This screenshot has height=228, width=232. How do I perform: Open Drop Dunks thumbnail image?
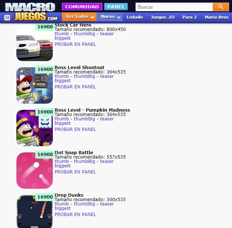click(35, 211)
